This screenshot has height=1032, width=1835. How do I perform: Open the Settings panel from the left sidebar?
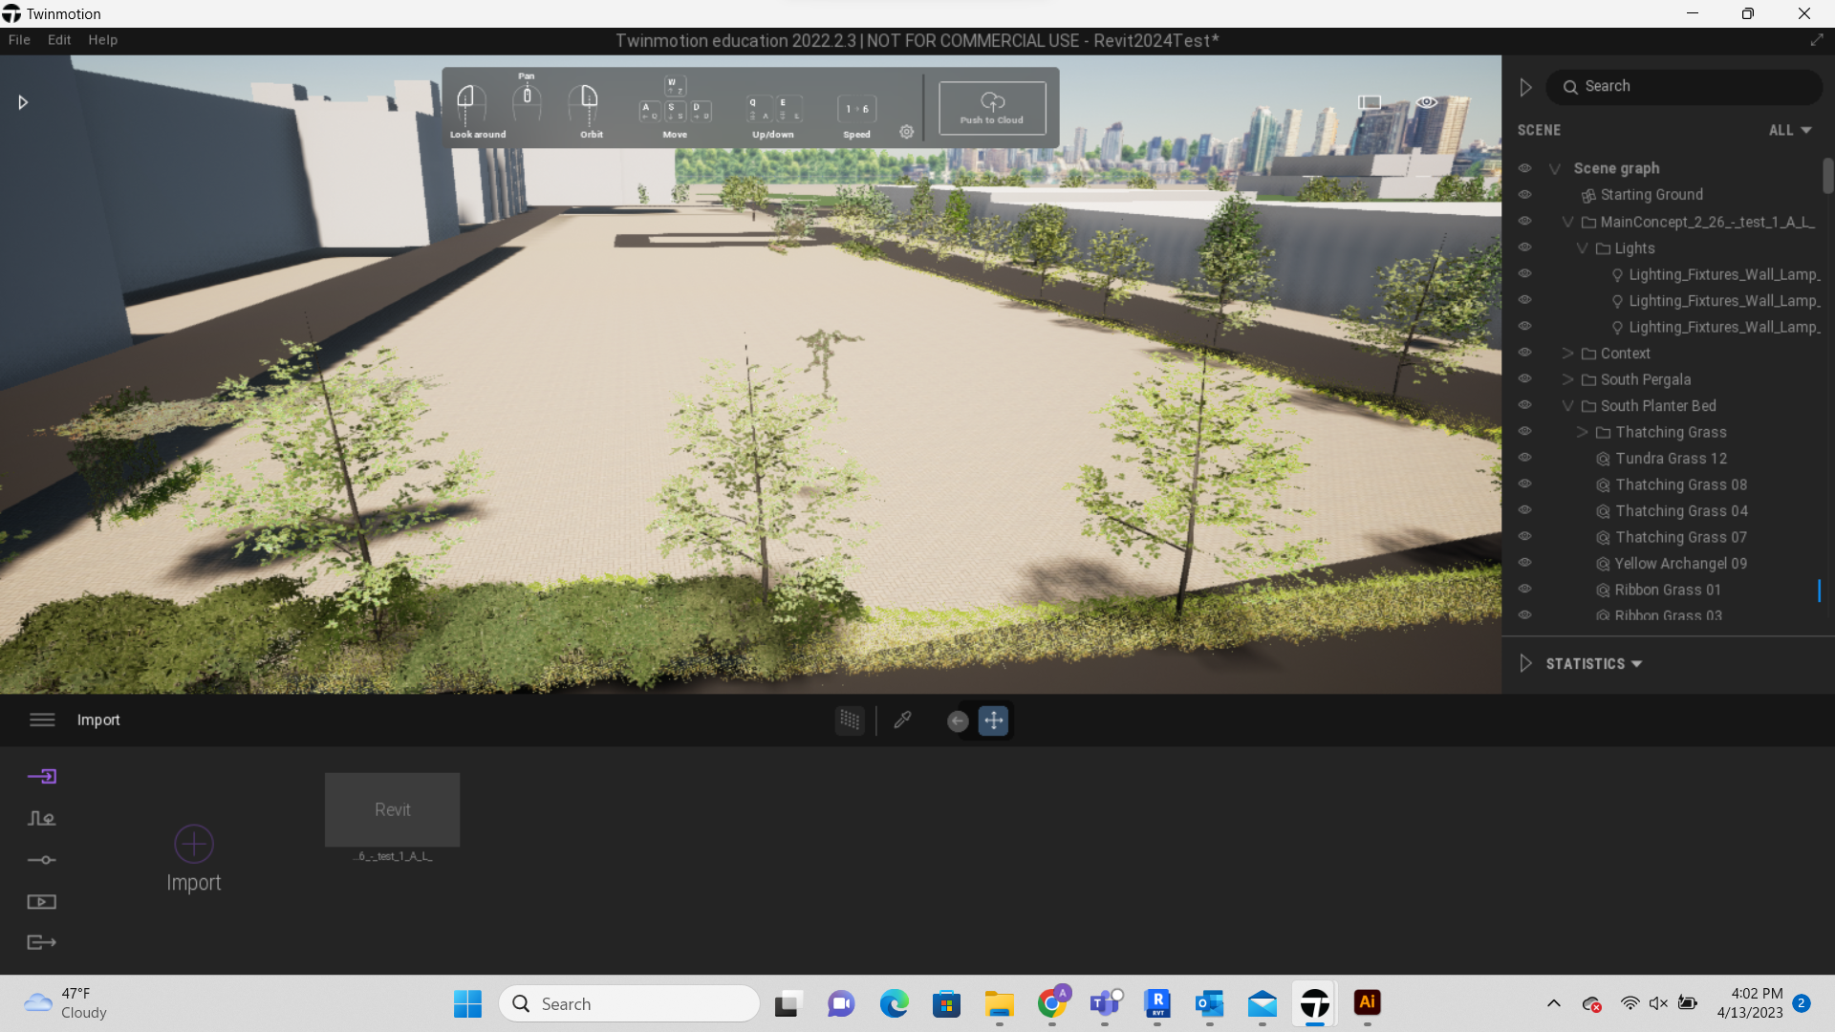pyautogui.click(x=42, y=859)
